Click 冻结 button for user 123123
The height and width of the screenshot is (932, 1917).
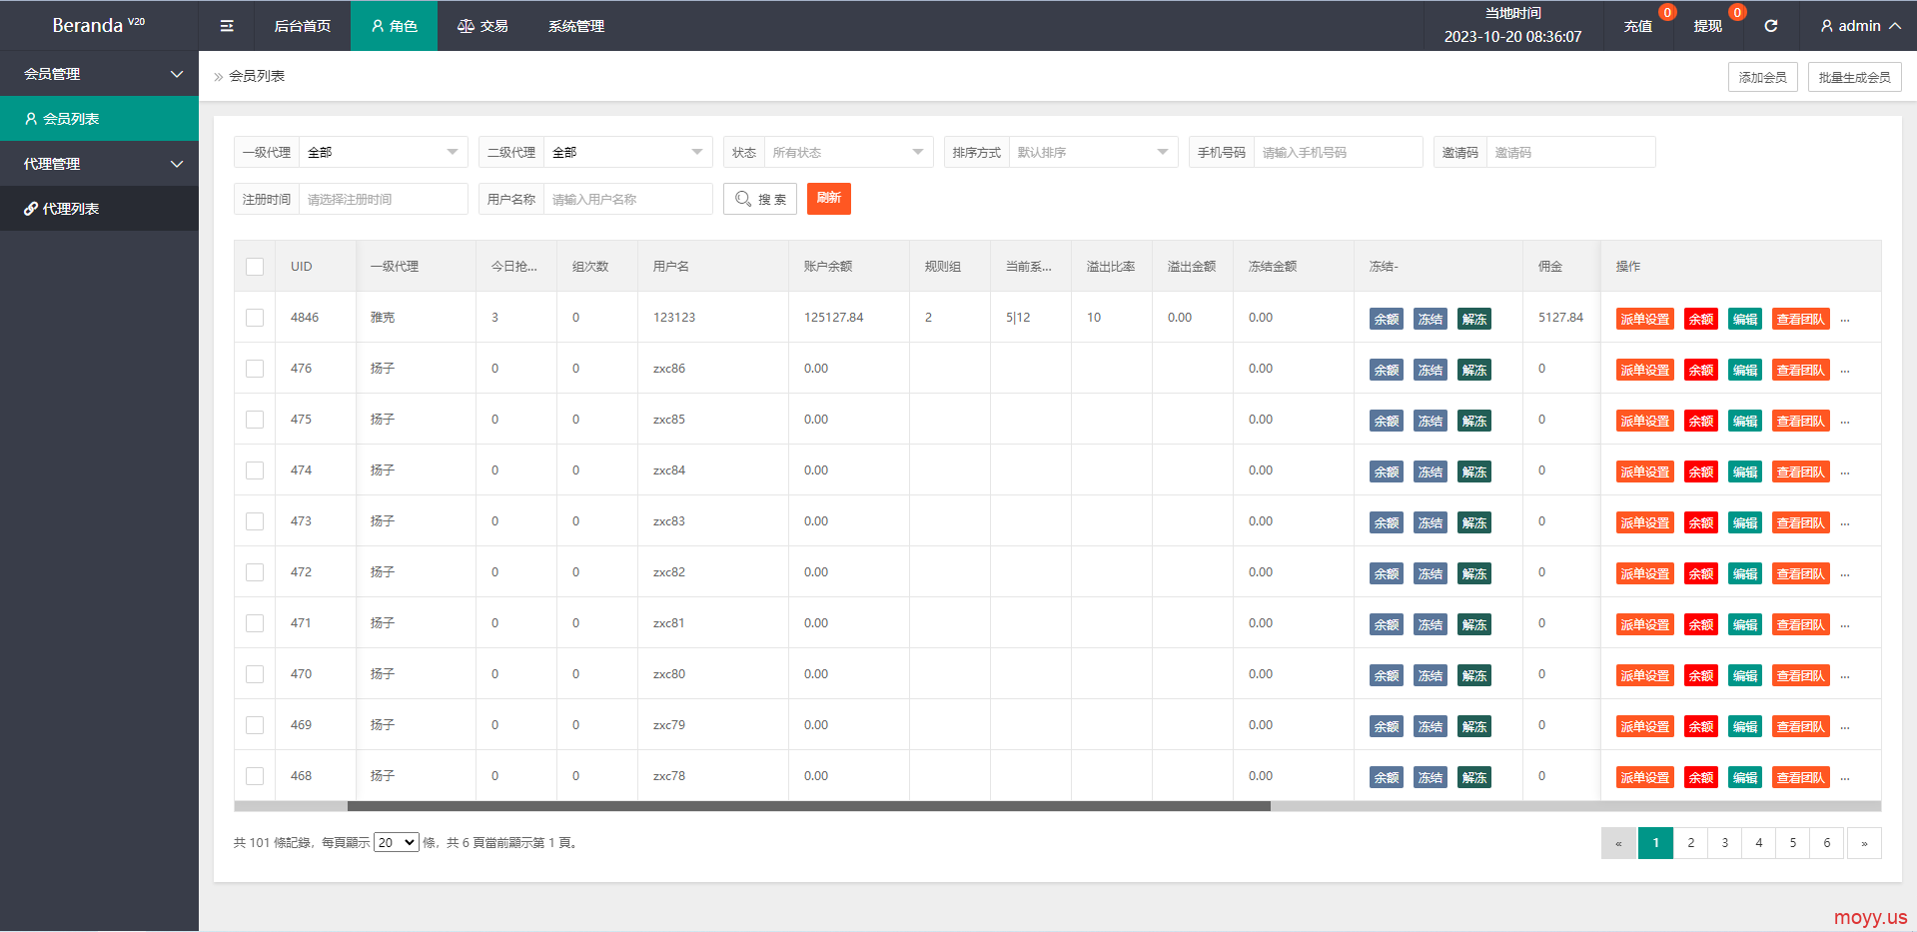tap(1431, 319)
